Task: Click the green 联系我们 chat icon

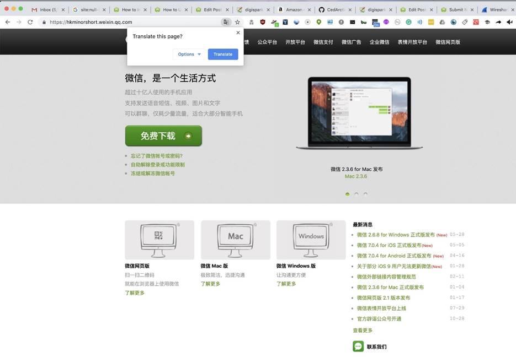Action: (358, 346)
